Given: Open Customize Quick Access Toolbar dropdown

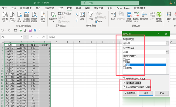Looking at the screenshot, I should tap(40, 30).
